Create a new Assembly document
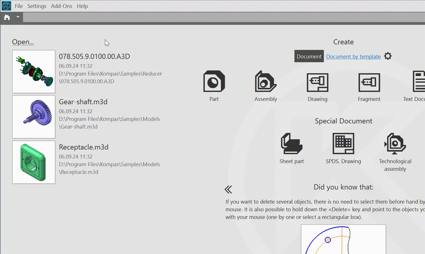 [265, 81]
